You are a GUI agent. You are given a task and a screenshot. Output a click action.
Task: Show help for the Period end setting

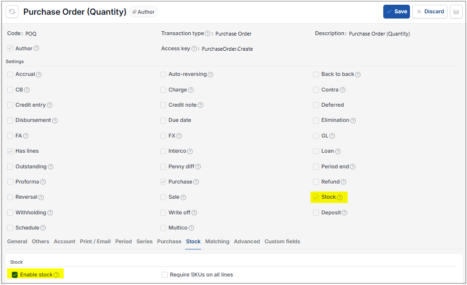click(352, 166)
